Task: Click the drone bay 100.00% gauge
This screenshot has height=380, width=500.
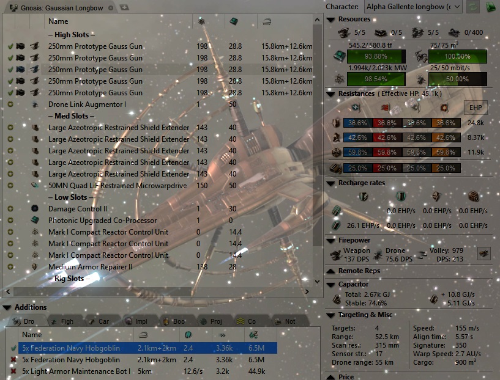Action: (x=458, y=56)
